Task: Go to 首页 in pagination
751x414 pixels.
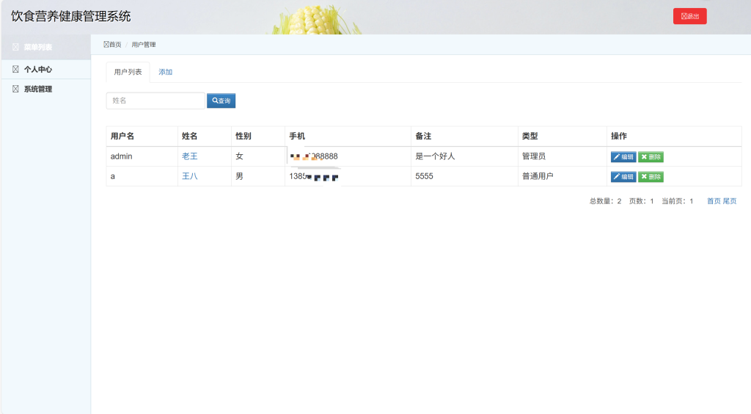Action: 714,201
